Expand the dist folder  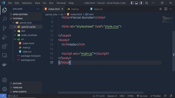pyautogui.click(x=26, y=31)
